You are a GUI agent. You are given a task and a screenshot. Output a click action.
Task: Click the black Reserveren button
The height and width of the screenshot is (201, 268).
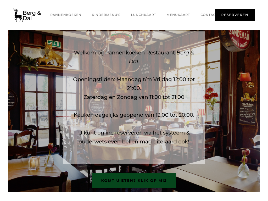point(235,15)
